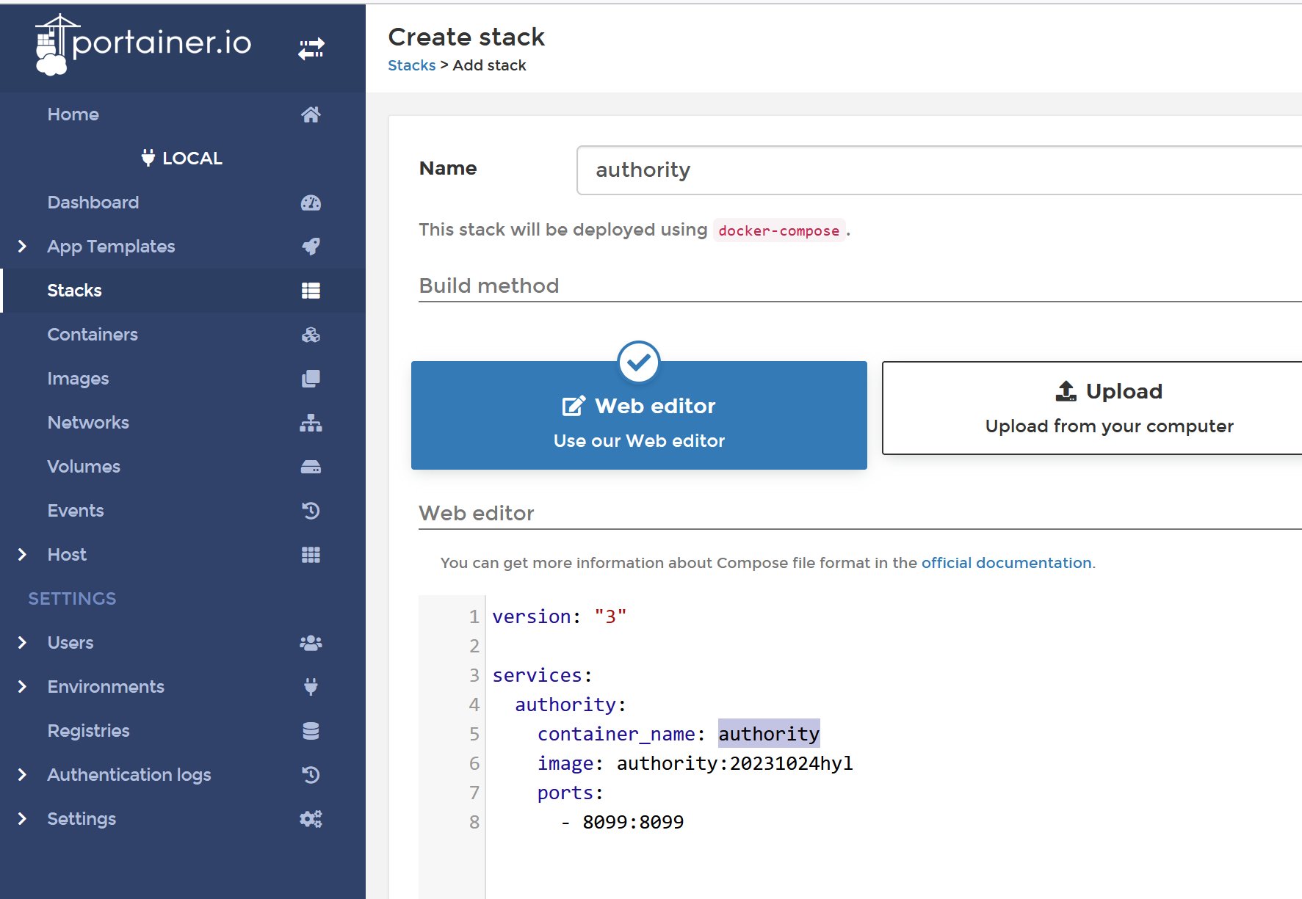Screen dimensions: 1302x899
Task: Click LOCAL environment label
Action: click(192, 158)
